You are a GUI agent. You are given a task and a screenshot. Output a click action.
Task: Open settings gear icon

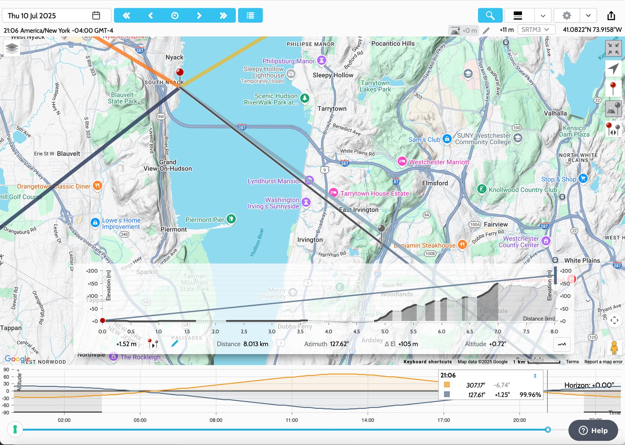567,15
